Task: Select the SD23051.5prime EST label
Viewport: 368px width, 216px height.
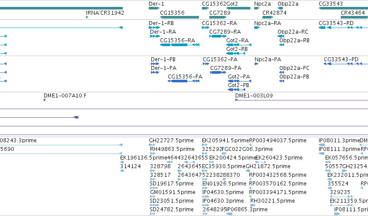Action: point(172,201)
